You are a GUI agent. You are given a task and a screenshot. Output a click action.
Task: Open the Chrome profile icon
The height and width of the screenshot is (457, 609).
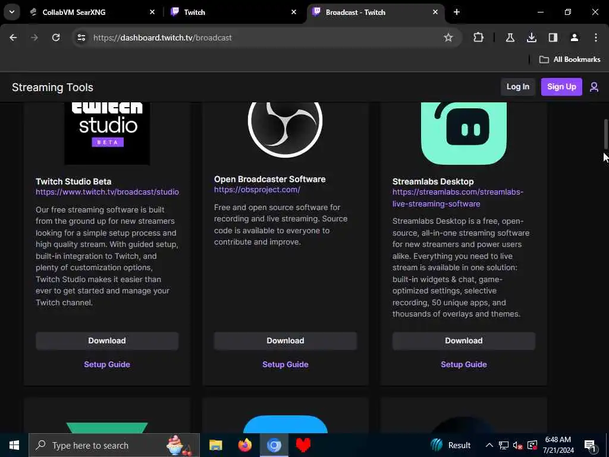click(574, 37)
